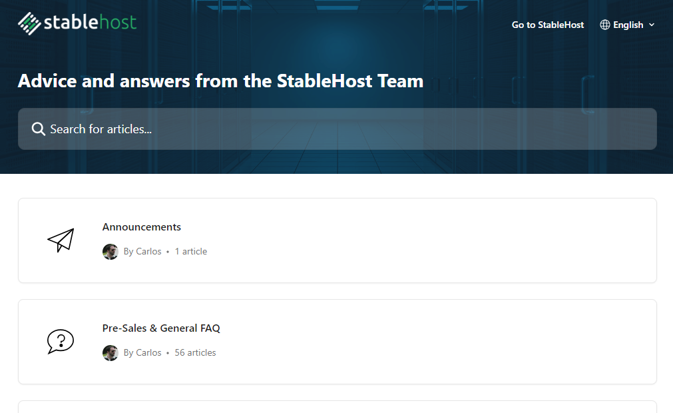Click the globe language icon
The image size is (673, 413).
click(x=604, y=25)
